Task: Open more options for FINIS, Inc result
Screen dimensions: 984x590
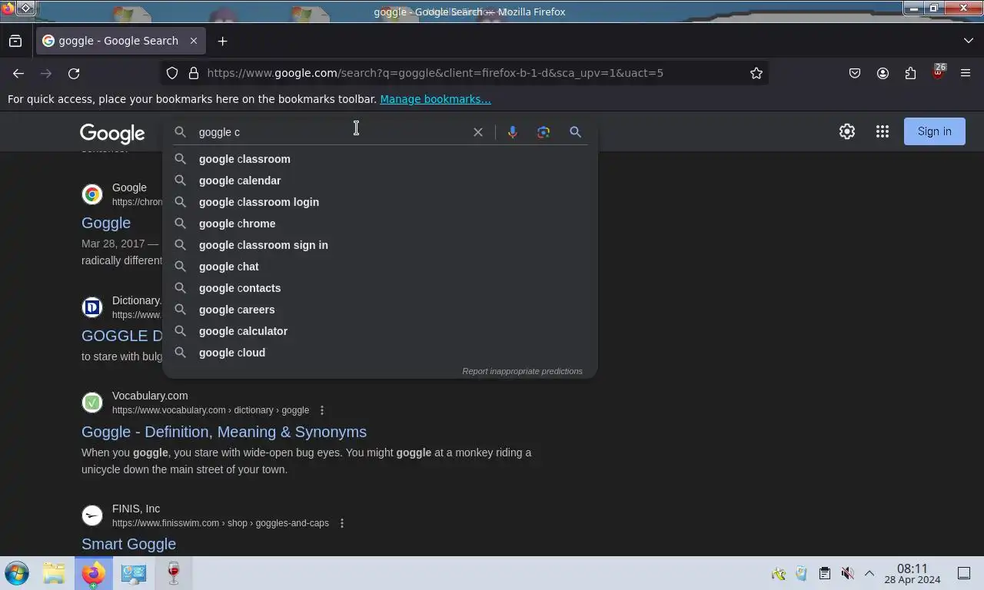Action: tap(342, 523)
